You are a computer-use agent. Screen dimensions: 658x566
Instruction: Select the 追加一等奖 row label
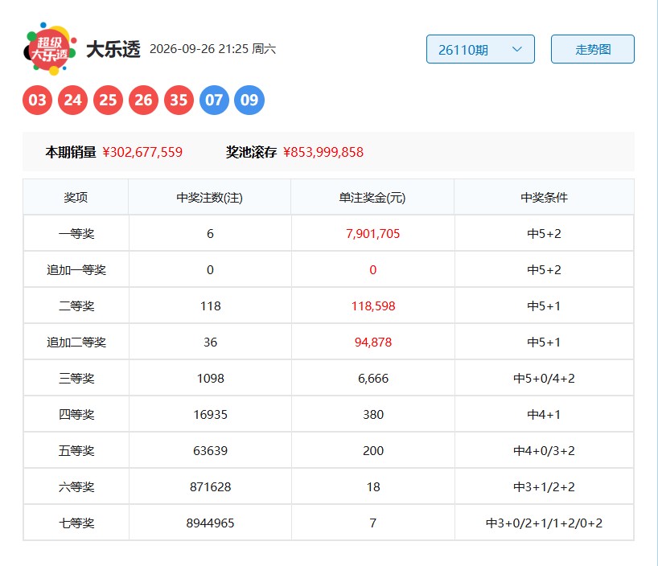[x=76, y=270]
